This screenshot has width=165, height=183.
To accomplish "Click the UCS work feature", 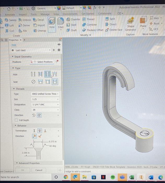I will tap(154, 29).
